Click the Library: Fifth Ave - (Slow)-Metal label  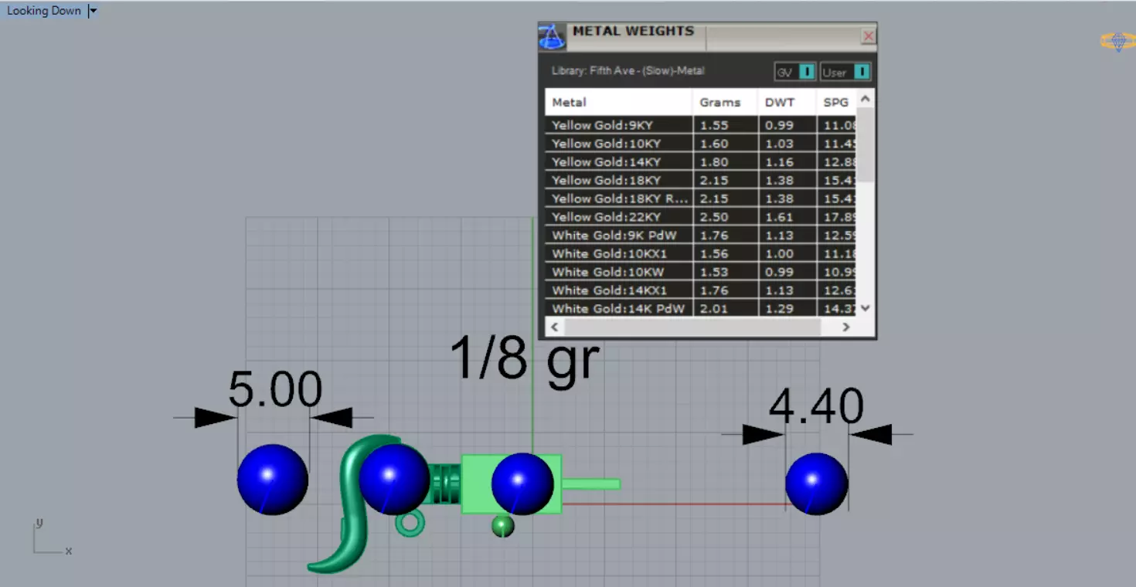coord(628,71)
